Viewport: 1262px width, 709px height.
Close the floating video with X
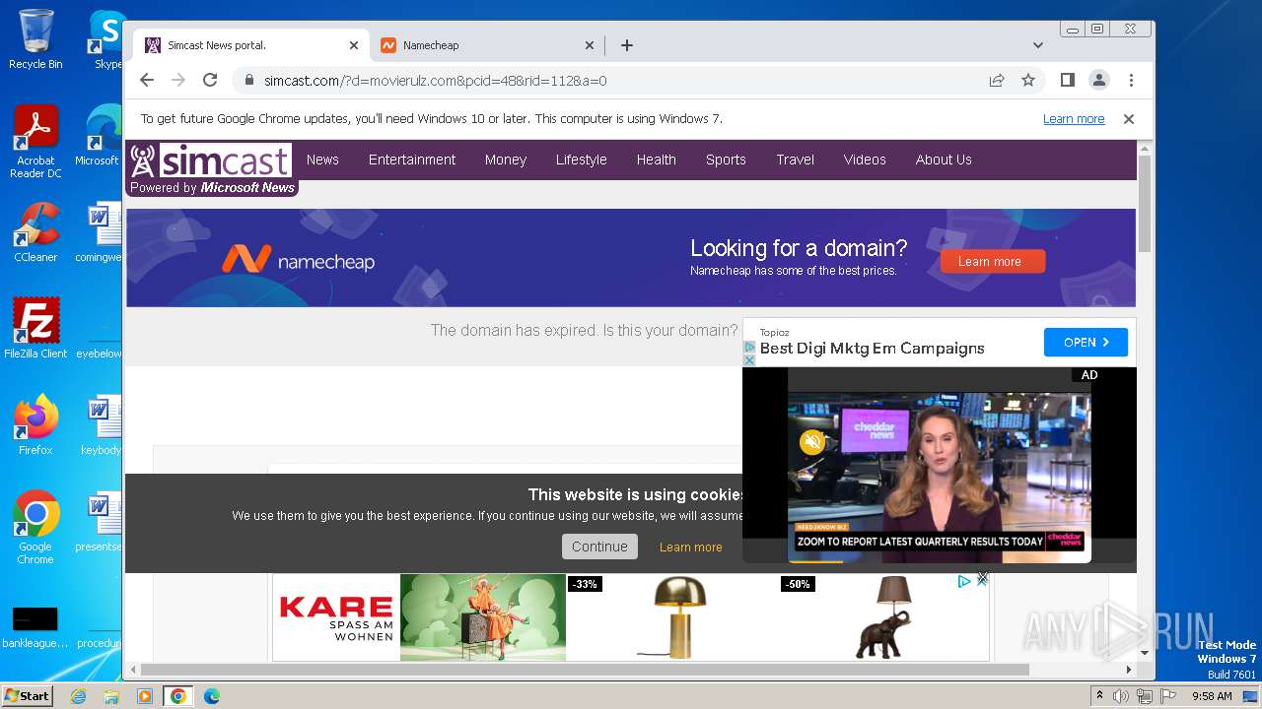pyautogui.click(x=982, y=578)
